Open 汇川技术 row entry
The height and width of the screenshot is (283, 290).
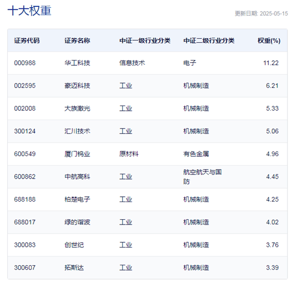click(x=77, y=131)
